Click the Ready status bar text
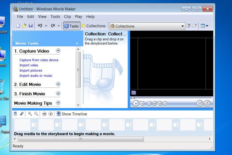The width and height of the screenshot is (232, 155). click(x=18, y=146)
